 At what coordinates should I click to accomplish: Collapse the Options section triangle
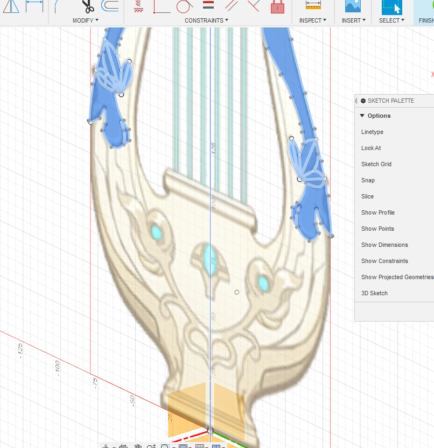coord(362,116)
